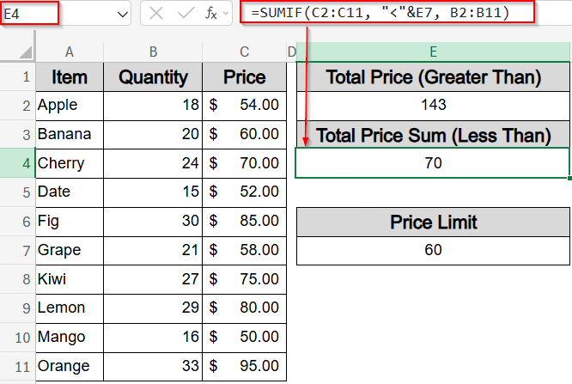Select the Lemon cell

(x=70, y=308)
